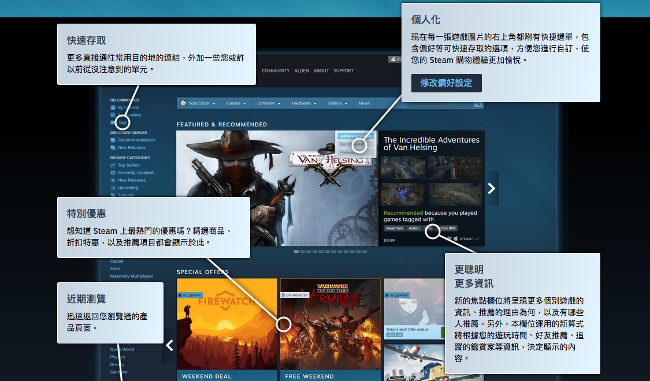Image resolution: width=650 pixels, height=381 pixels.
Task: Open COMMUNITY in the top navigation
Action: click(x=275, y=71)
